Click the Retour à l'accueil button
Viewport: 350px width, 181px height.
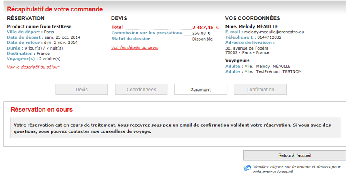pyautogui.click(x=294, y=155)
